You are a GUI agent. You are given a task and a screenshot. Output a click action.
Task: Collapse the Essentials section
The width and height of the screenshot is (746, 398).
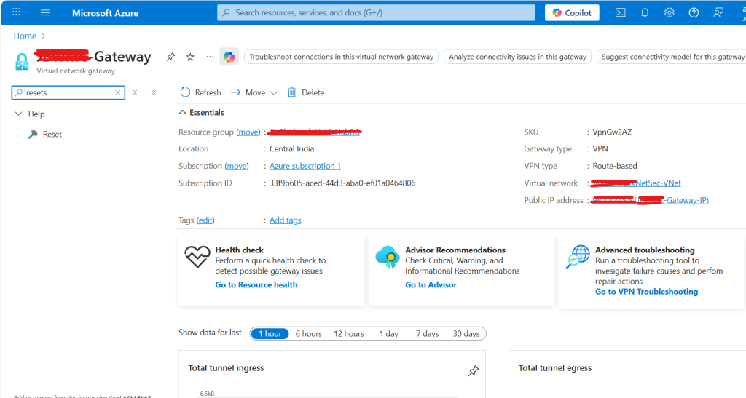pos(183,113)
